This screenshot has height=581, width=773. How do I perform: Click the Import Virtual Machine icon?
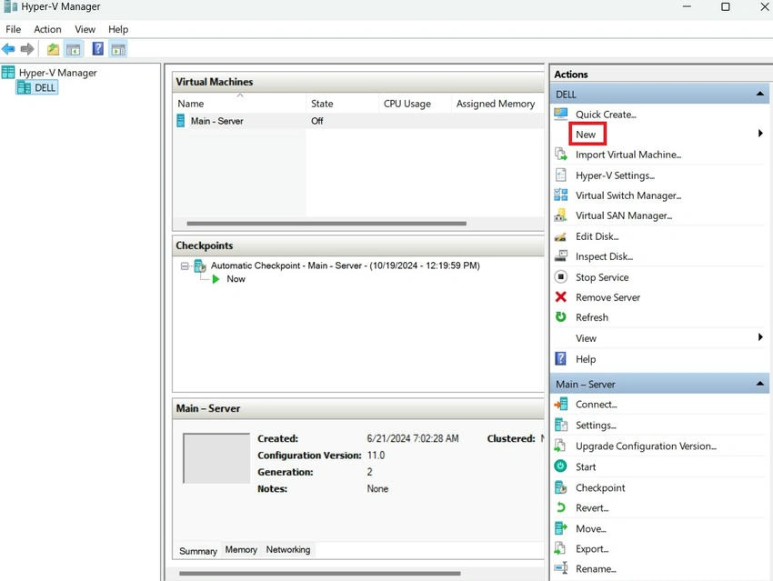(x=560, y=155)
